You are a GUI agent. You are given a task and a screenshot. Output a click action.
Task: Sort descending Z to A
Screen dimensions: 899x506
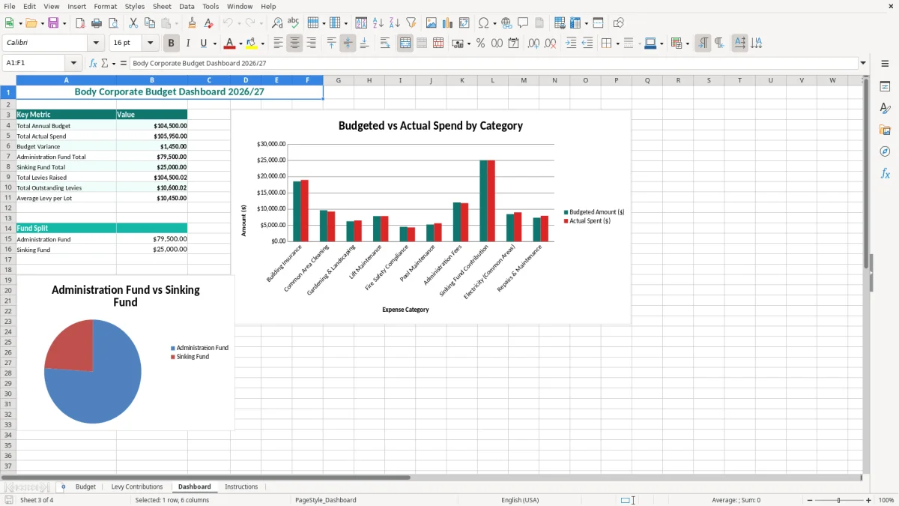[394, 23]
